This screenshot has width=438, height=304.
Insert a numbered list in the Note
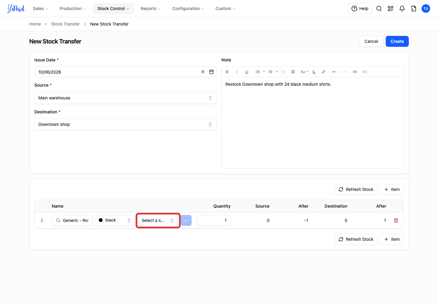pyautogui.click(x=258, y=72)
